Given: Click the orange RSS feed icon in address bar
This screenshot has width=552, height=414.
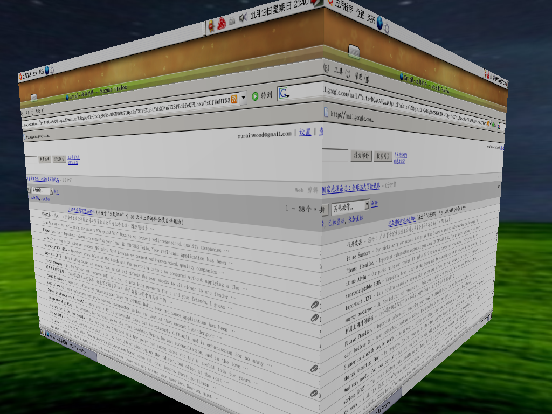Looking at the screenshot, I should pos(234,99).
